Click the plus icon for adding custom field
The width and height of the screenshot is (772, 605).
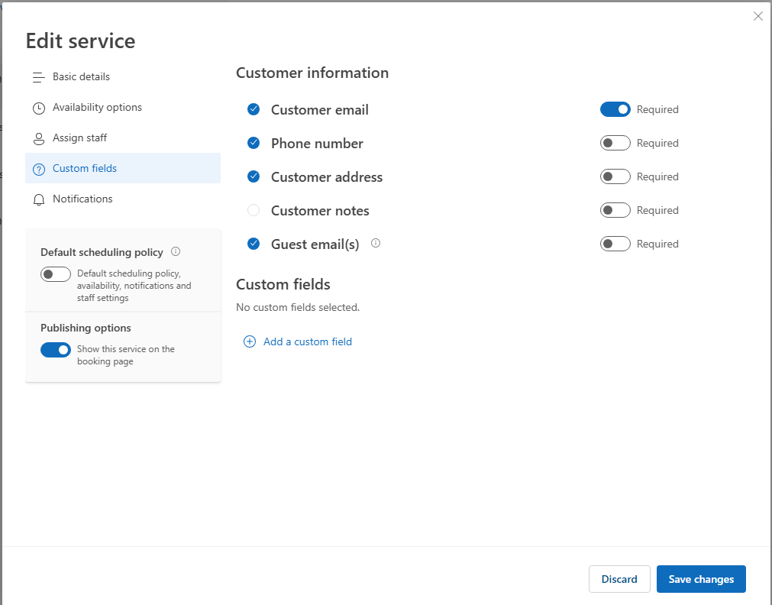(250, 341)
